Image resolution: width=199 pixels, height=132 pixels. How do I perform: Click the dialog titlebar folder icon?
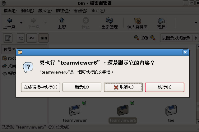(20, 52)
